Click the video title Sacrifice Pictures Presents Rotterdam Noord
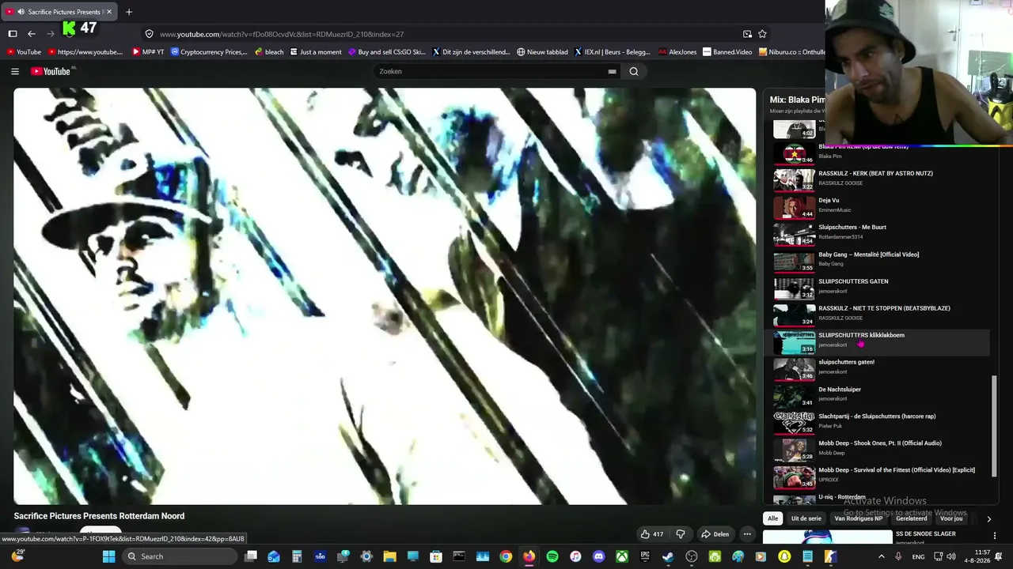This screenshot has width=1013, height=569. [99, 516]
